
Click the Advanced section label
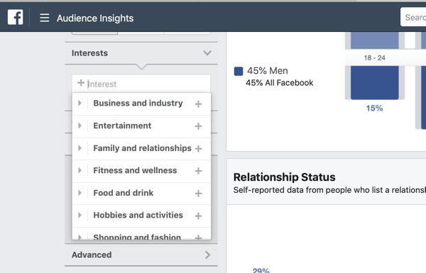click(x=92, y=255)
